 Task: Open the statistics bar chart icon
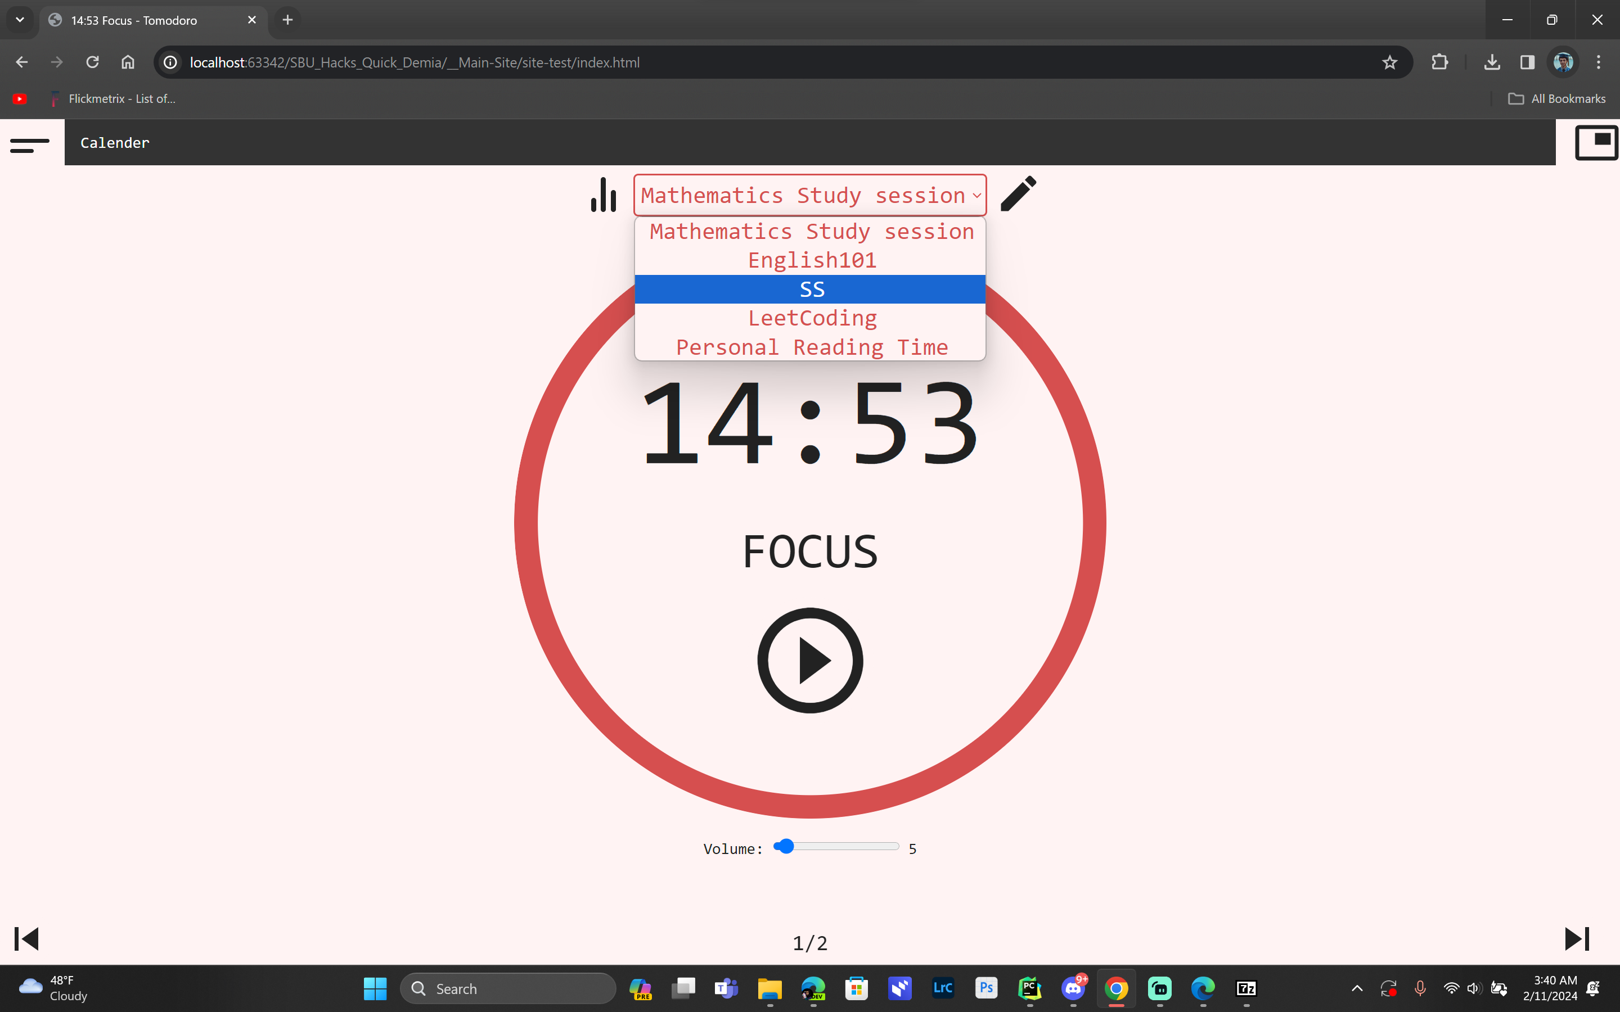[x=603, y=196]
